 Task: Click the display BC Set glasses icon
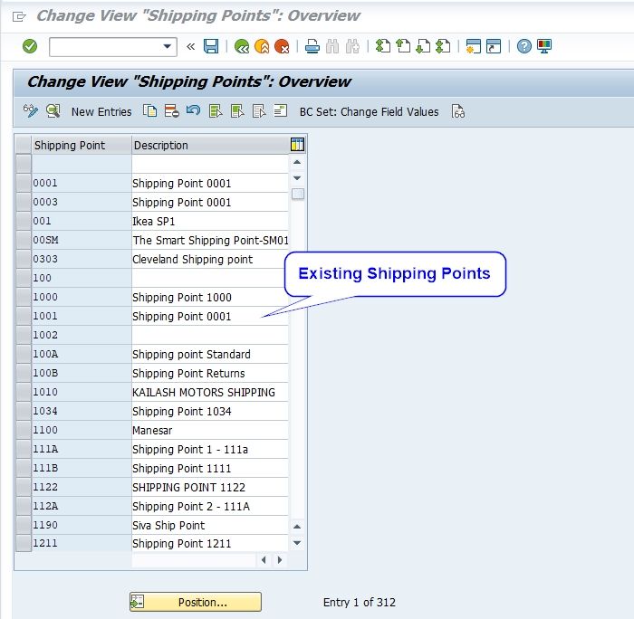tap(458, 111)
